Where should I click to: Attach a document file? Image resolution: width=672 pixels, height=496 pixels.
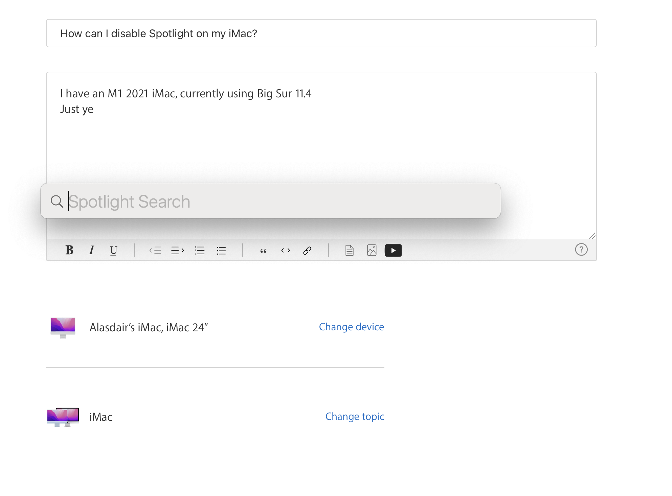(x=350, y=251)
